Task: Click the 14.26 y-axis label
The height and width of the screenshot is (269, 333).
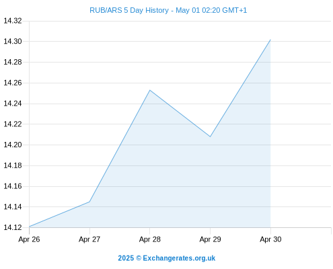Action: coord(13,83)
